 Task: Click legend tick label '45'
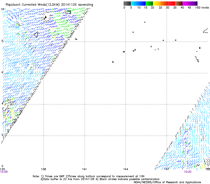click(x=189, y=8)
